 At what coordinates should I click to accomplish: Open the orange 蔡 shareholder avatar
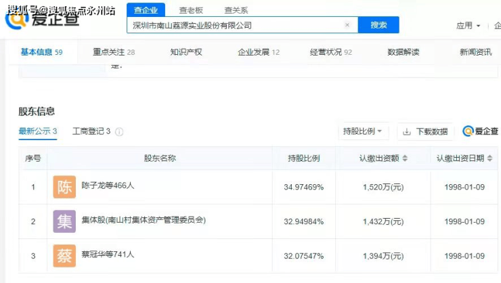point(64,256)
